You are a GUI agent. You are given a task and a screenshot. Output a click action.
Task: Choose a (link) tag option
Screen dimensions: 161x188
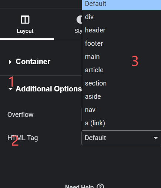point(121,123)
